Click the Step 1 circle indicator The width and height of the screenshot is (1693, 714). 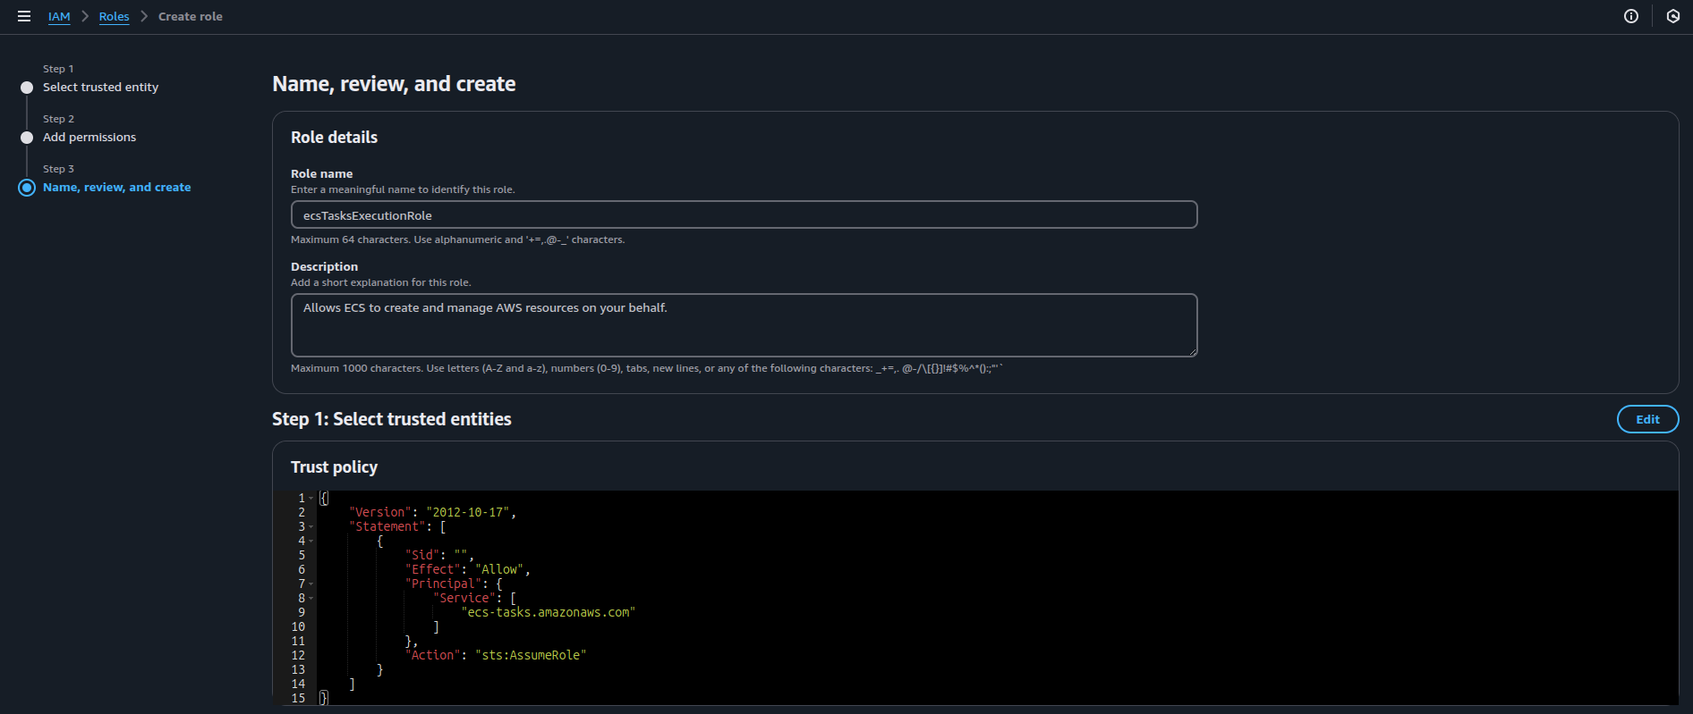click(27, 88)
